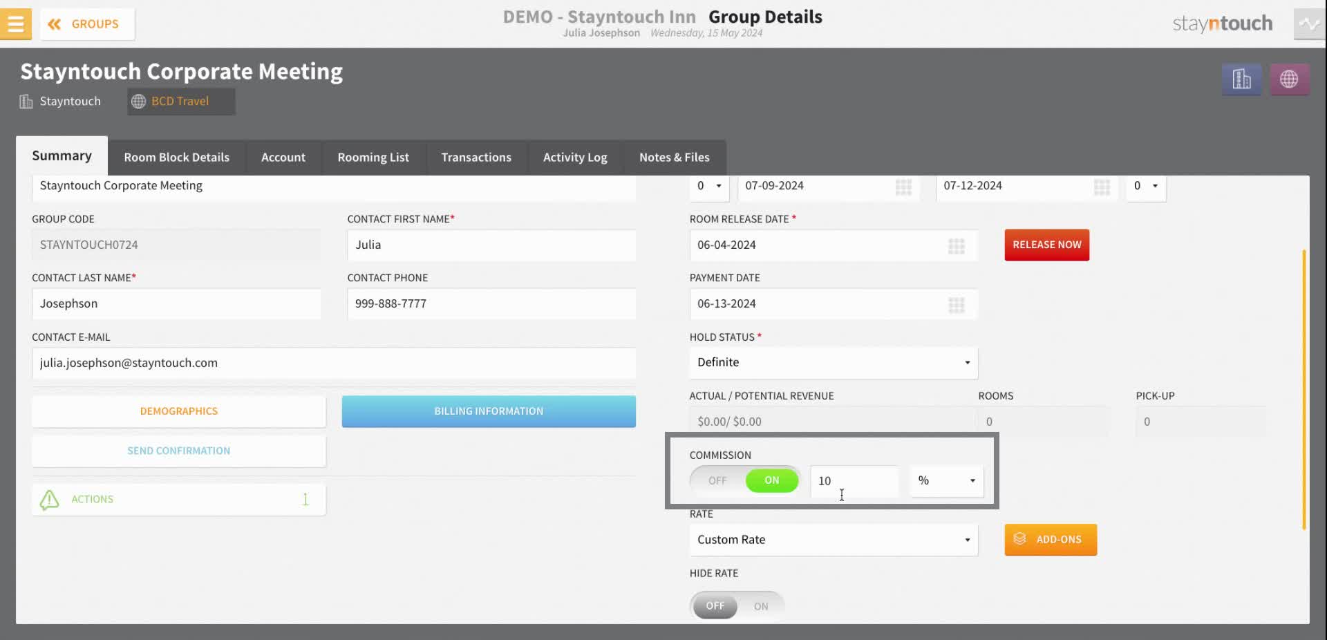The image size is (1327, 640).
Task: Click the Payment Date field
Action: 834,304
